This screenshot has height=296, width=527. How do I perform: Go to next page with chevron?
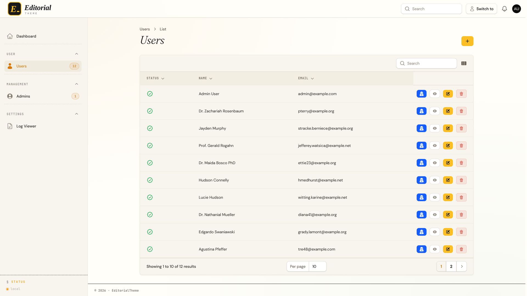[462, 266]
